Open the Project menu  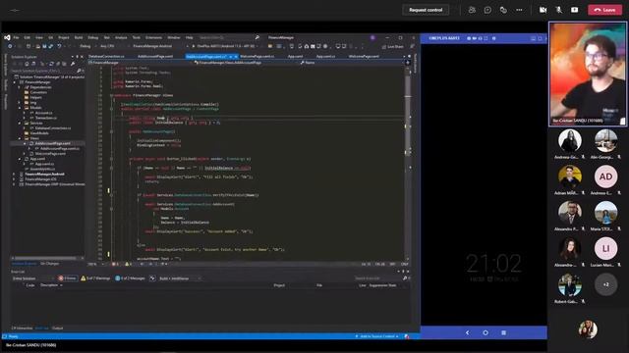tap(63, 37)
